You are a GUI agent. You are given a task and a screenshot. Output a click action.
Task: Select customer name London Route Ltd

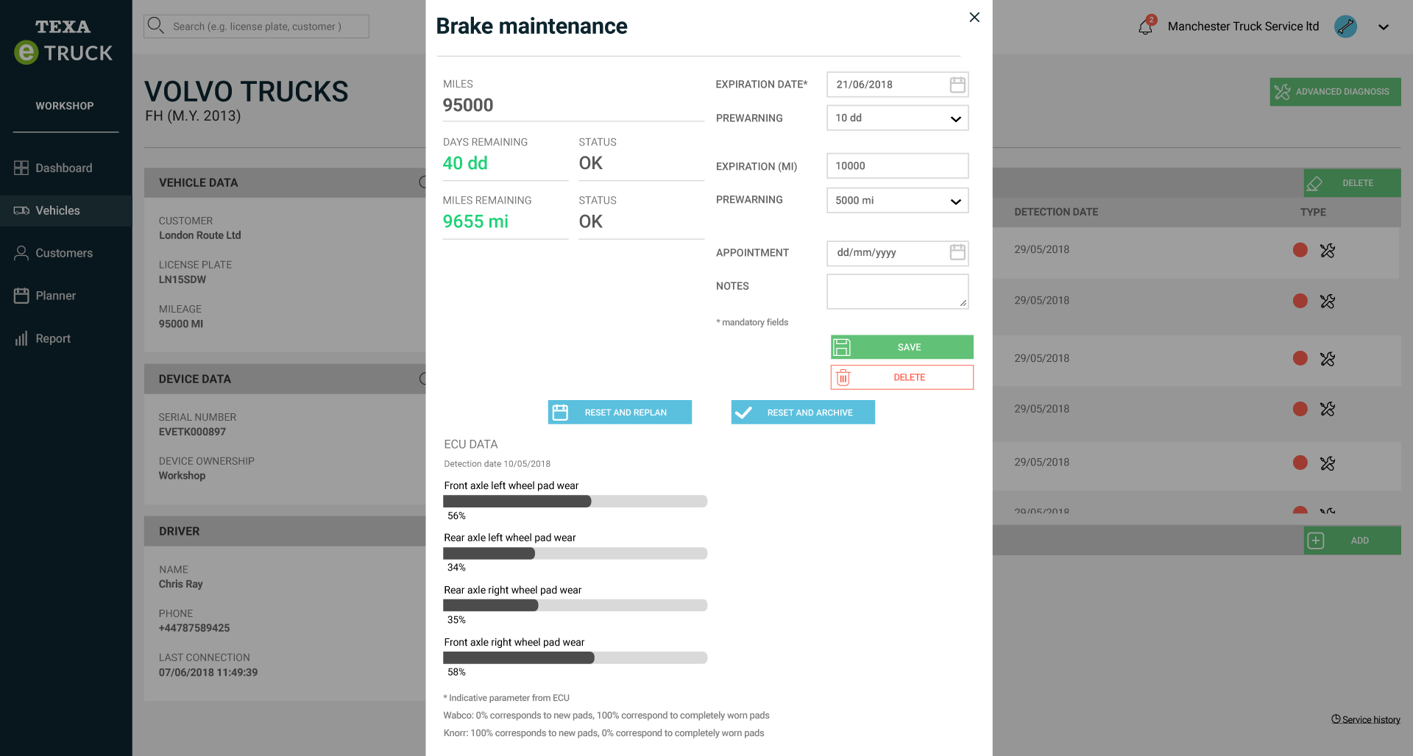[200, 235]
